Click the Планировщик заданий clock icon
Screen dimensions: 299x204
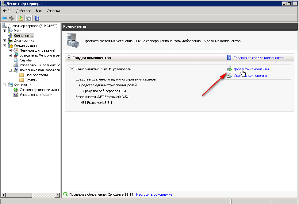coord(16,50)
